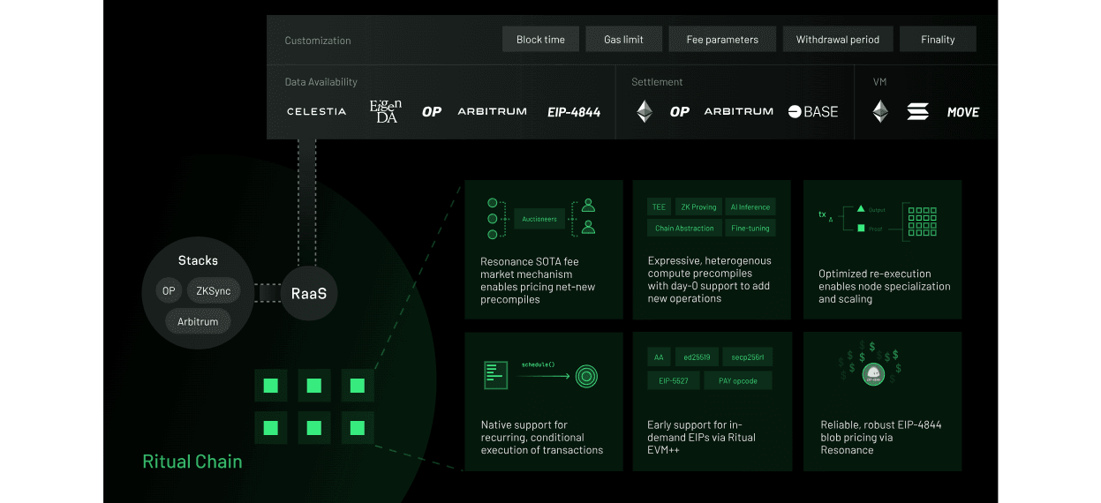Viewport: 1101px width, 503px height.
Task: Click the EIP-4844 logo
Action: 574,112
